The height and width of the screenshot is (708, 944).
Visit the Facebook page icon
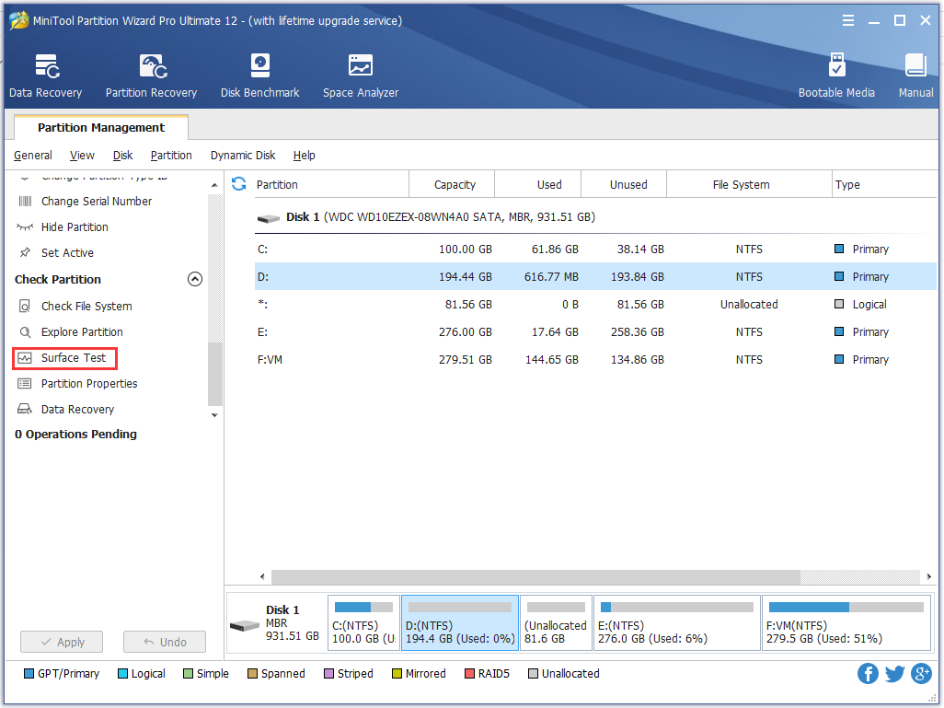(x=868, y=673)
